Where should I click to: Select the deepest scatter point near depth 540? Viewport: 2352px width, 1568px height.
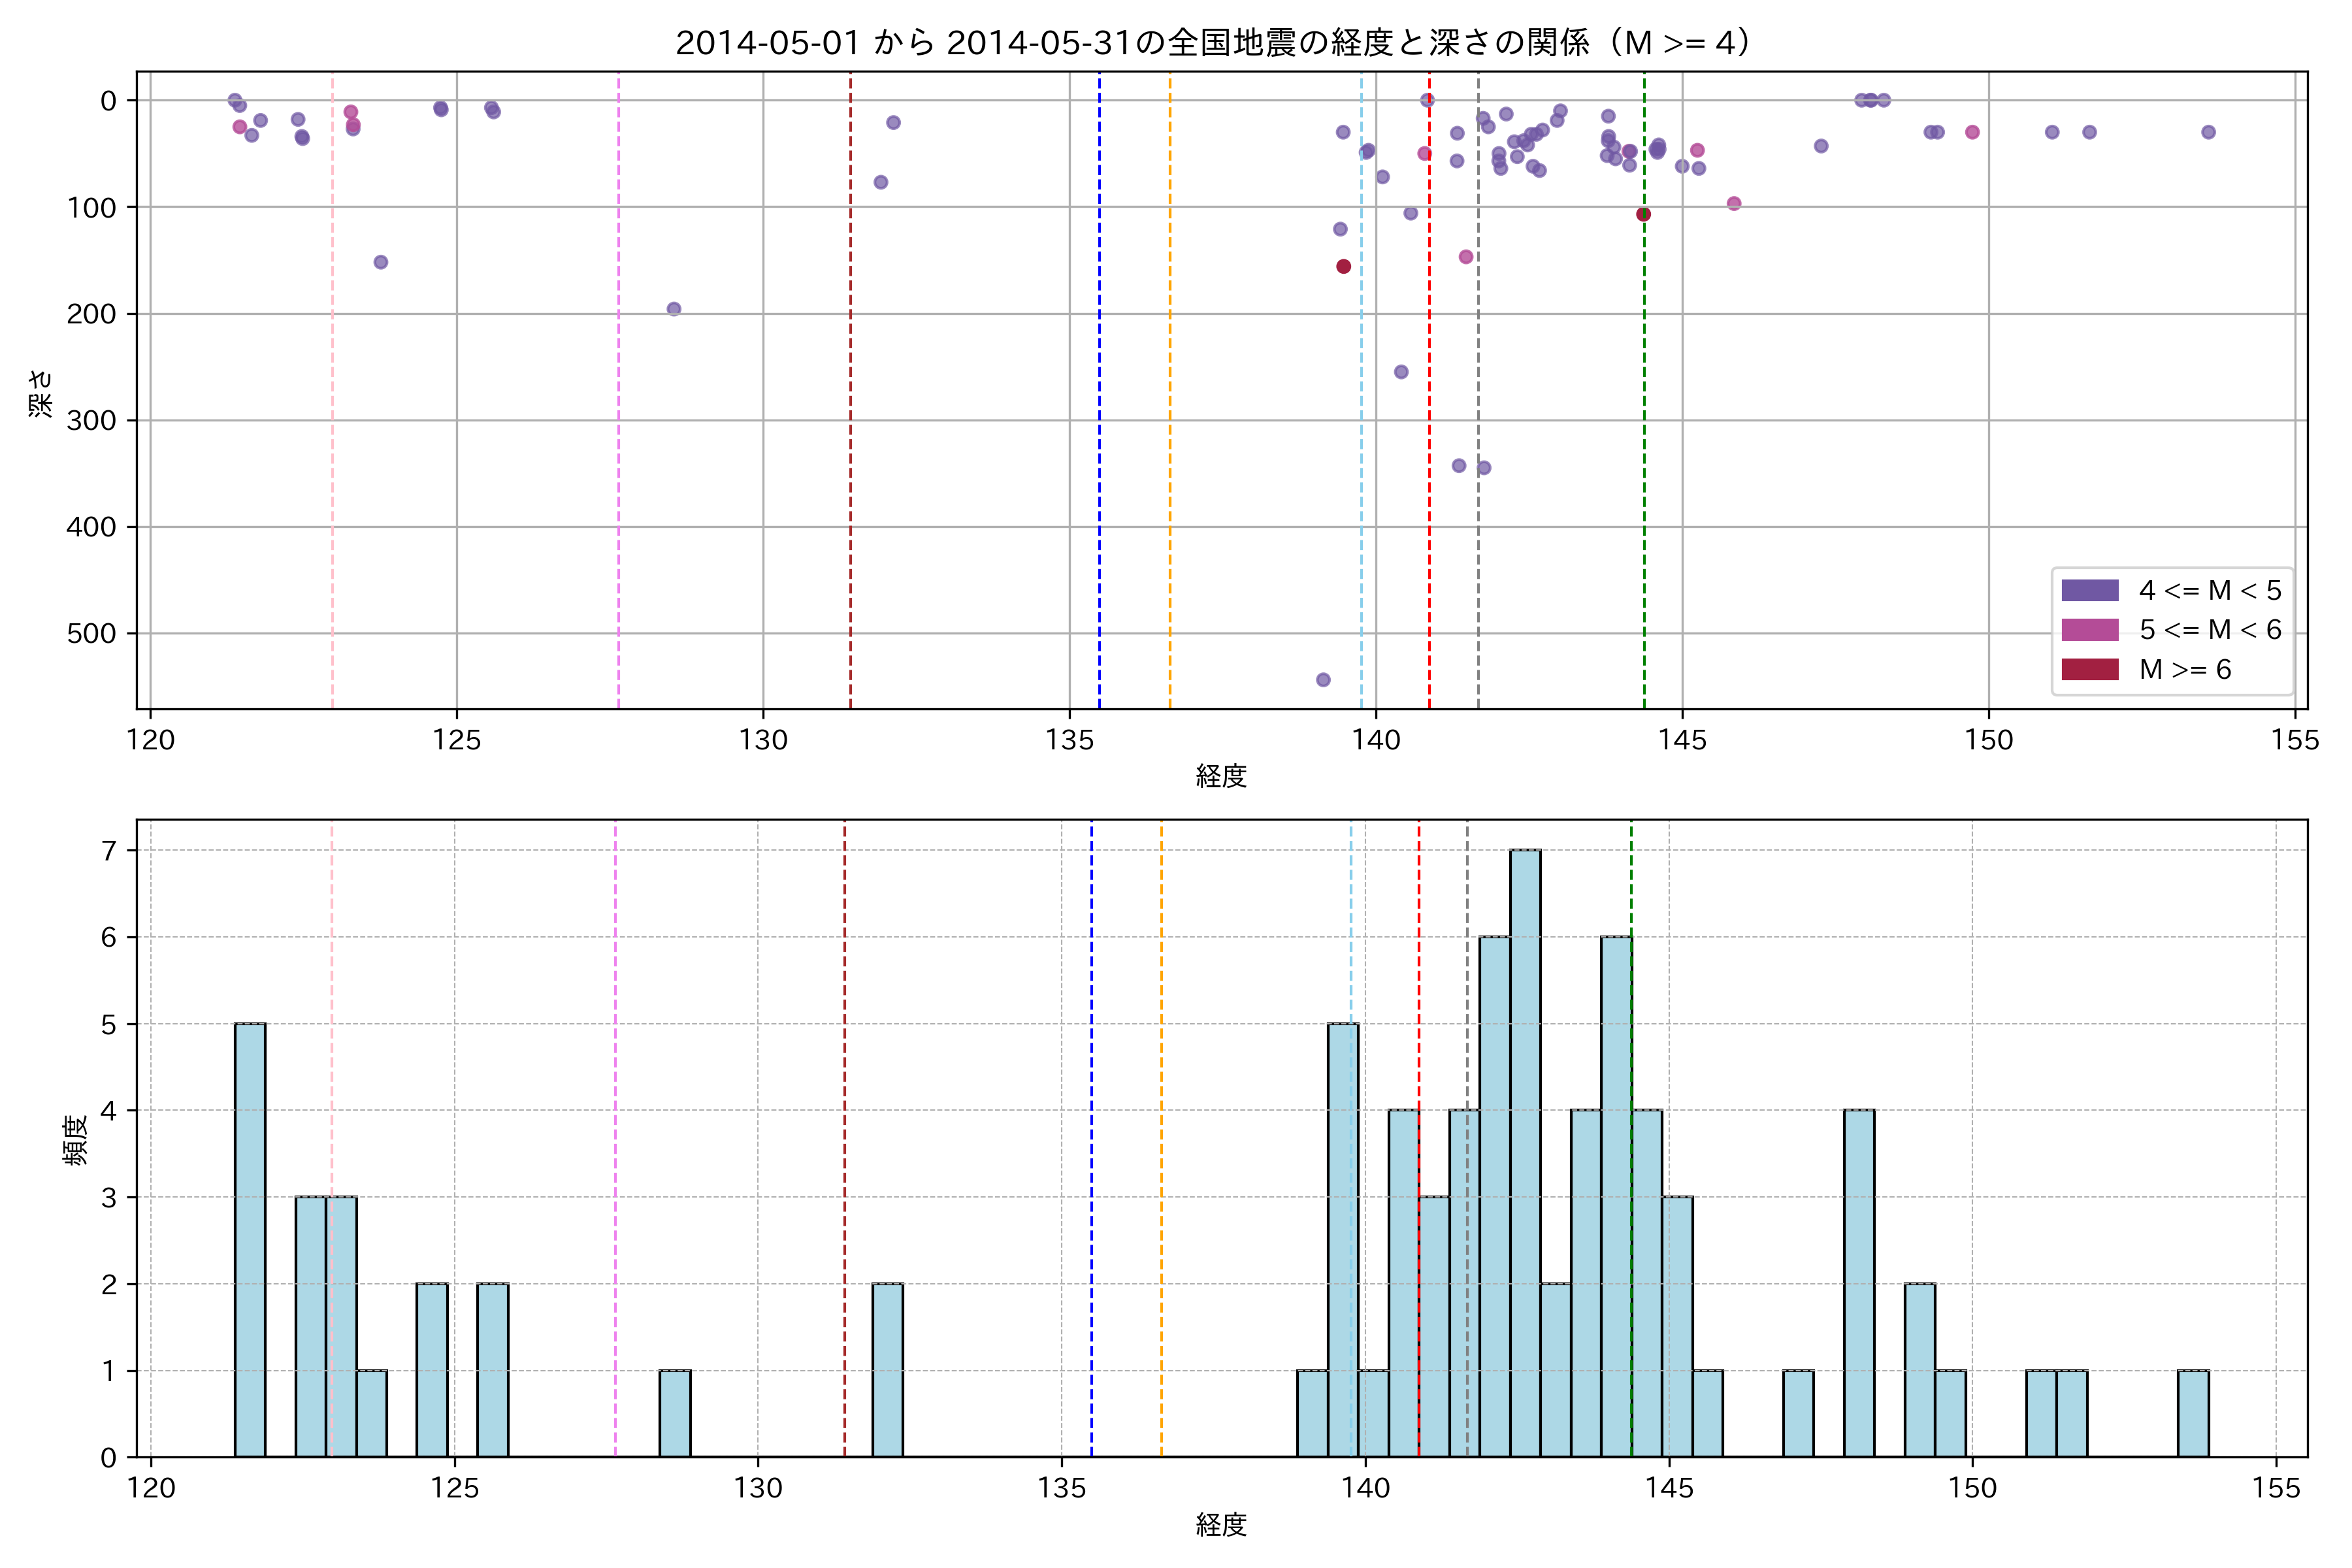(x=1323, y=680)
